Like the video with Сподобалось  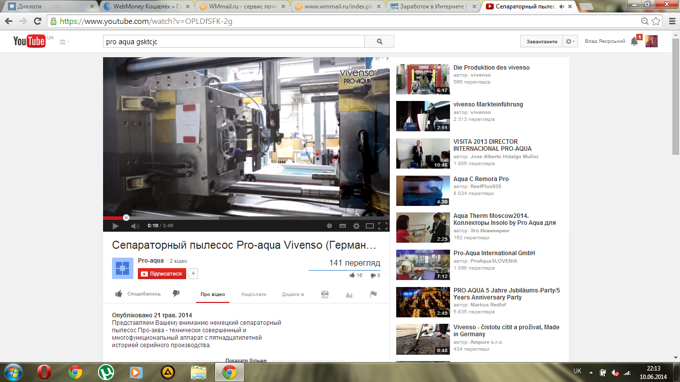138,294
